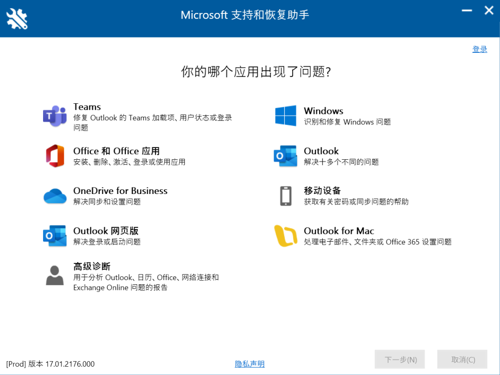Screen dimensions: 500x375
Task: Choose the "Windows" title
Action: click(323, 111)
